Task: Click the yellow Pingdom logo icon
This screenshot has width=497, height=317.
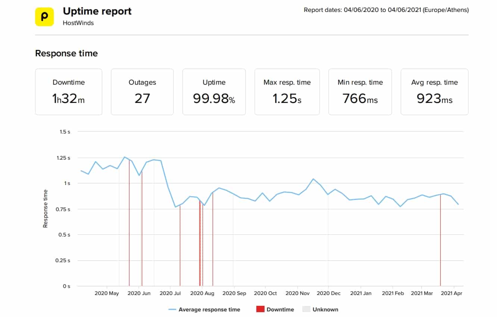Action: pos(44,17)
